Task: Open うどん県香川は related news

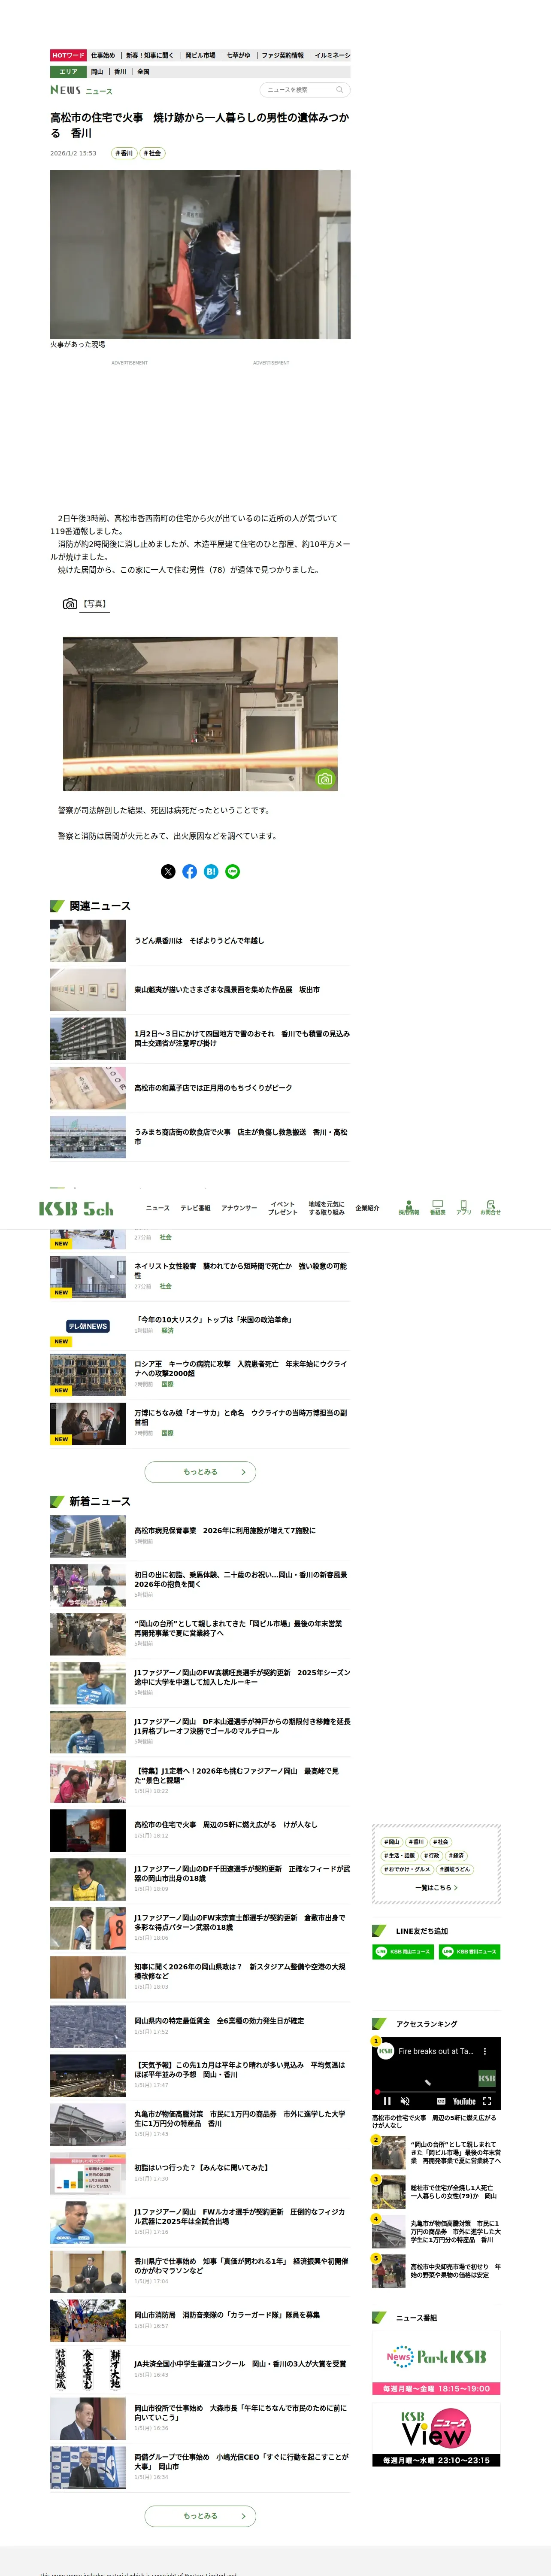Action: click(x=199, y=941)
